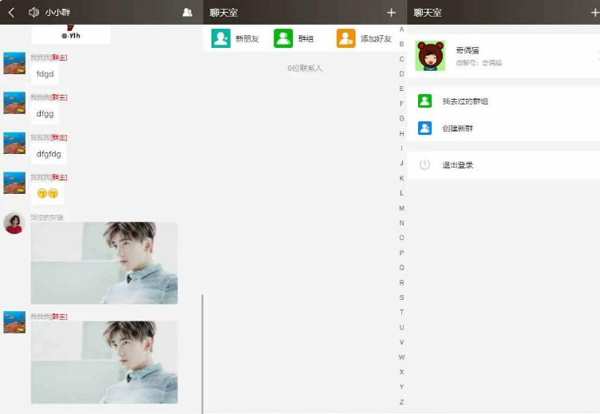
Task: Jump to letter Z in alphabet index
Action: (401, 402)
